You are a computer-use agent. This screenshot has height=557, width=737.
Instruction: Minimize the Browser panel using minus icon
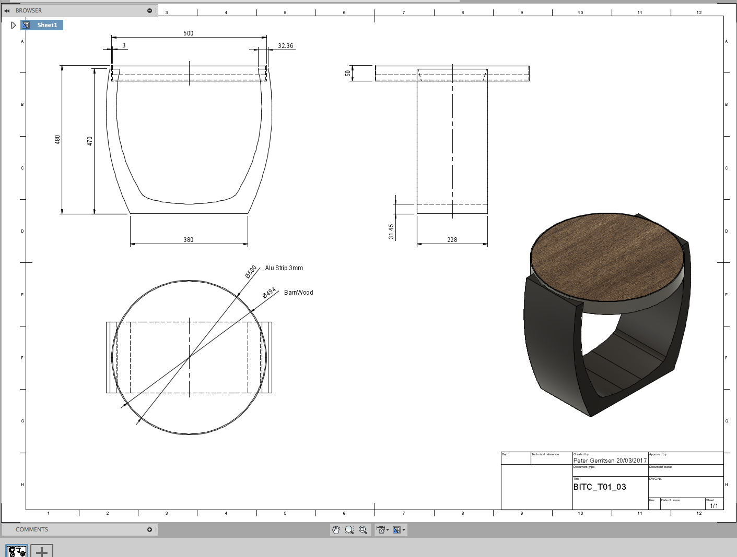click(x=149, y=10)
